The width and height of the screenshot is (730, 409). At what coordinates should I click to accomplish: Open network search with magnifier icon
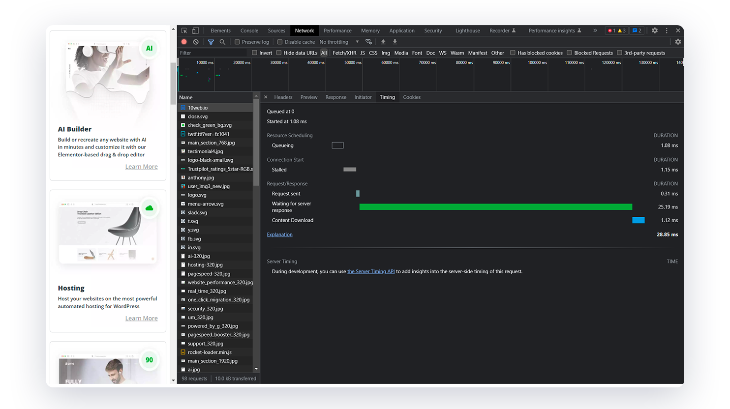tap(222, 42)
